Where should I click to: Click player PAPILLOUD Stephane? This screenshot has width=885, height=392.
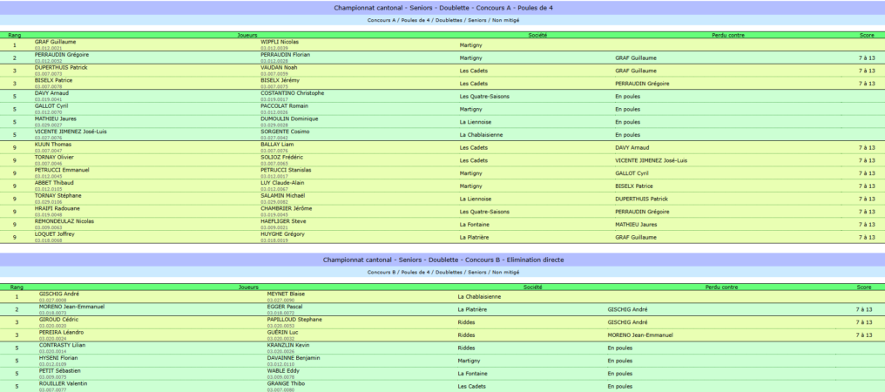294,320
